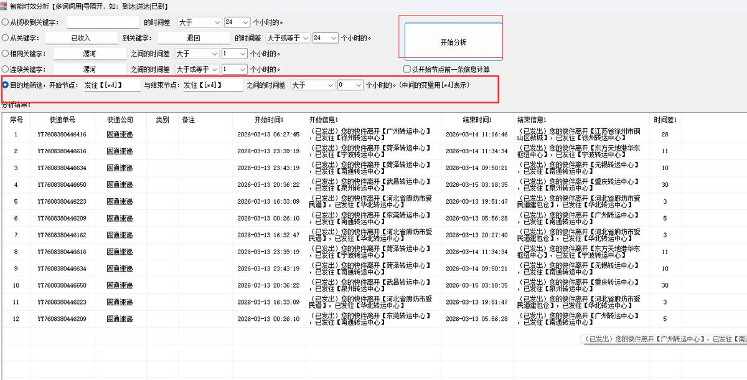
Task: Choose the 连续关键字 radio option
Action: [6, 70]
